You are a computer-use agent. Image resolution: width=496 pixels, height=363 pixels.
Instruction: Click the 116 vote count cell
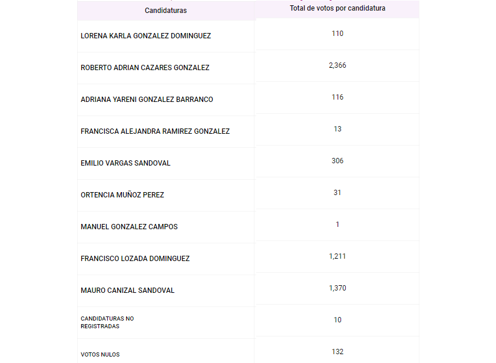click(x=338, y=97)
